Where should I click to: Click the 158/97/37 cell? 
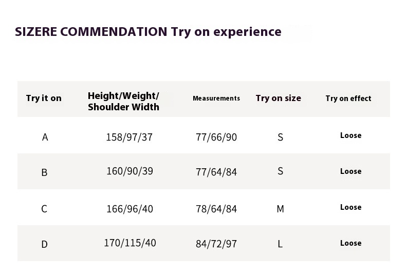click(130, 137)
